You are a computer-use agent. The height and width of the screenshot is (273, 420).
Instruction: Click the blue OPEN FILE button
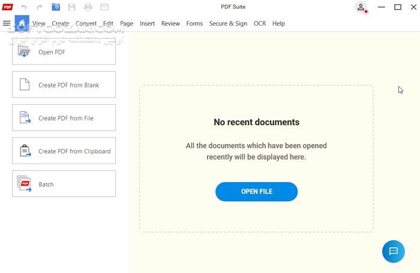[256, 192]
